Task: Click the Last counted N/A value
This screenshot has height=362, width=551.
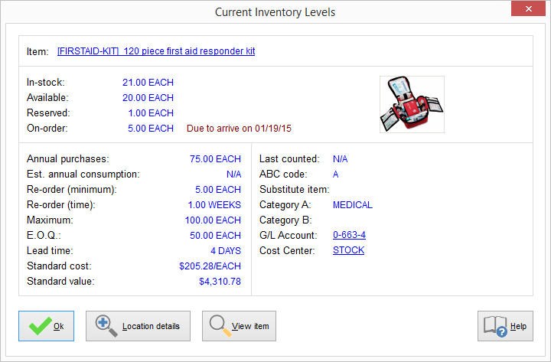Action: click(x=340, y=159)
